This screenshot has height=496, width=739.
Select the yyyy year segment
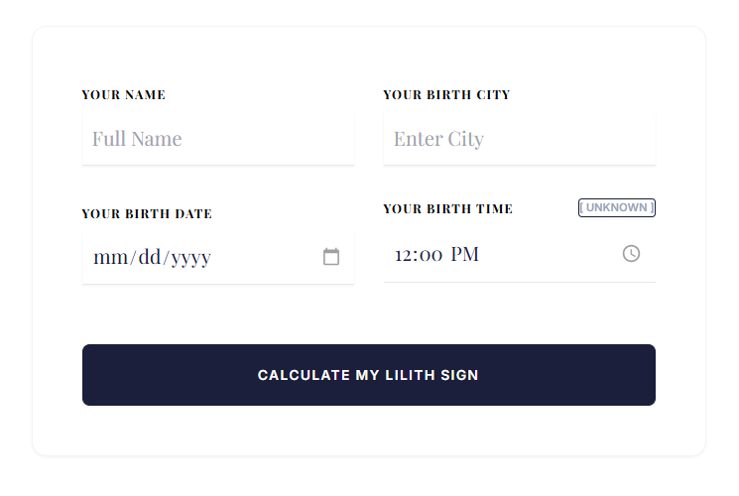[x=190, y=258]
